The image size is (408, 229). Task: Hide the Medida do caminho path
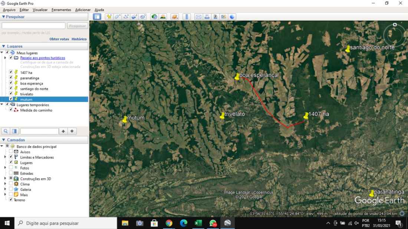pos(11,110)
